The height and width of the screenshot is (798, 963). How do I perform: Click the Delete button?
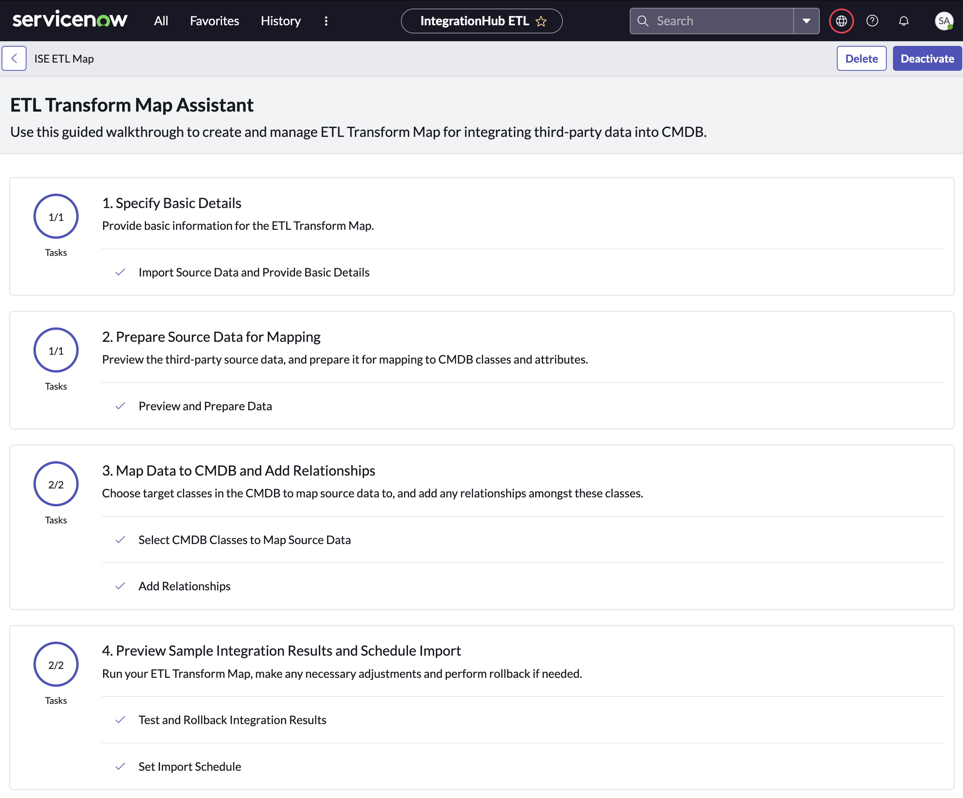861,58
